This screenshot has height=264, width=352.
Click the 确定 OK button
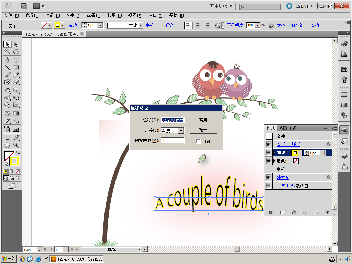point(203,120)
